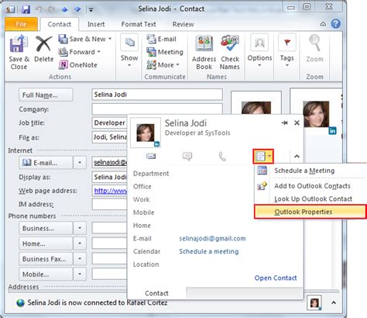Click the phone call icon in contact card
This screenshot has height=318, width=367.
click(222, 156)
